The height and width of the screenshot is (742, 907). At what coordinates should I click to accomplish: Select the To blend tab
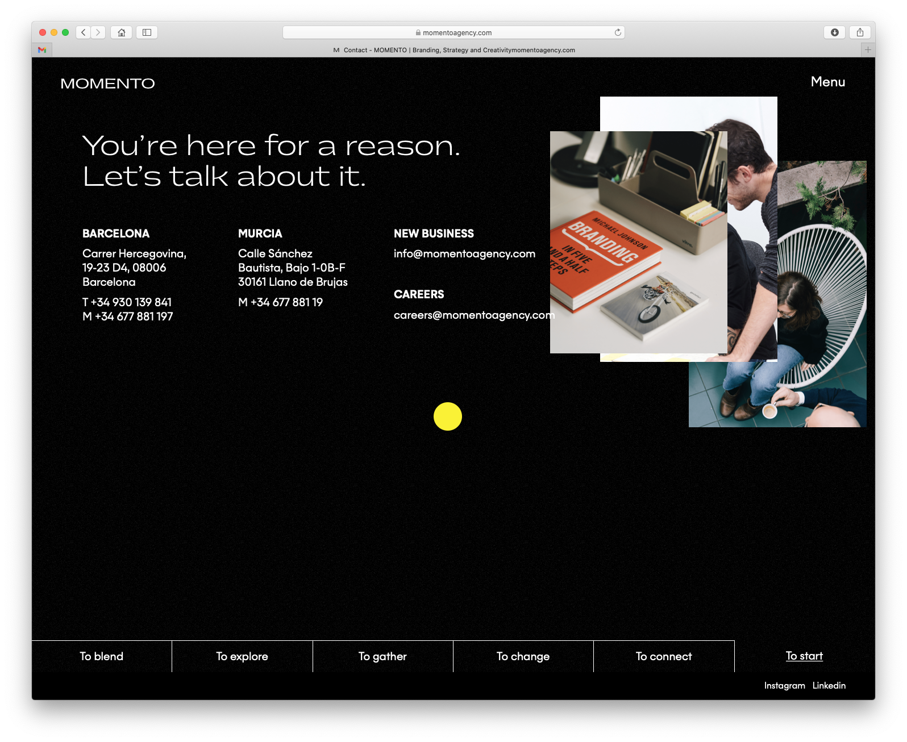102,656
